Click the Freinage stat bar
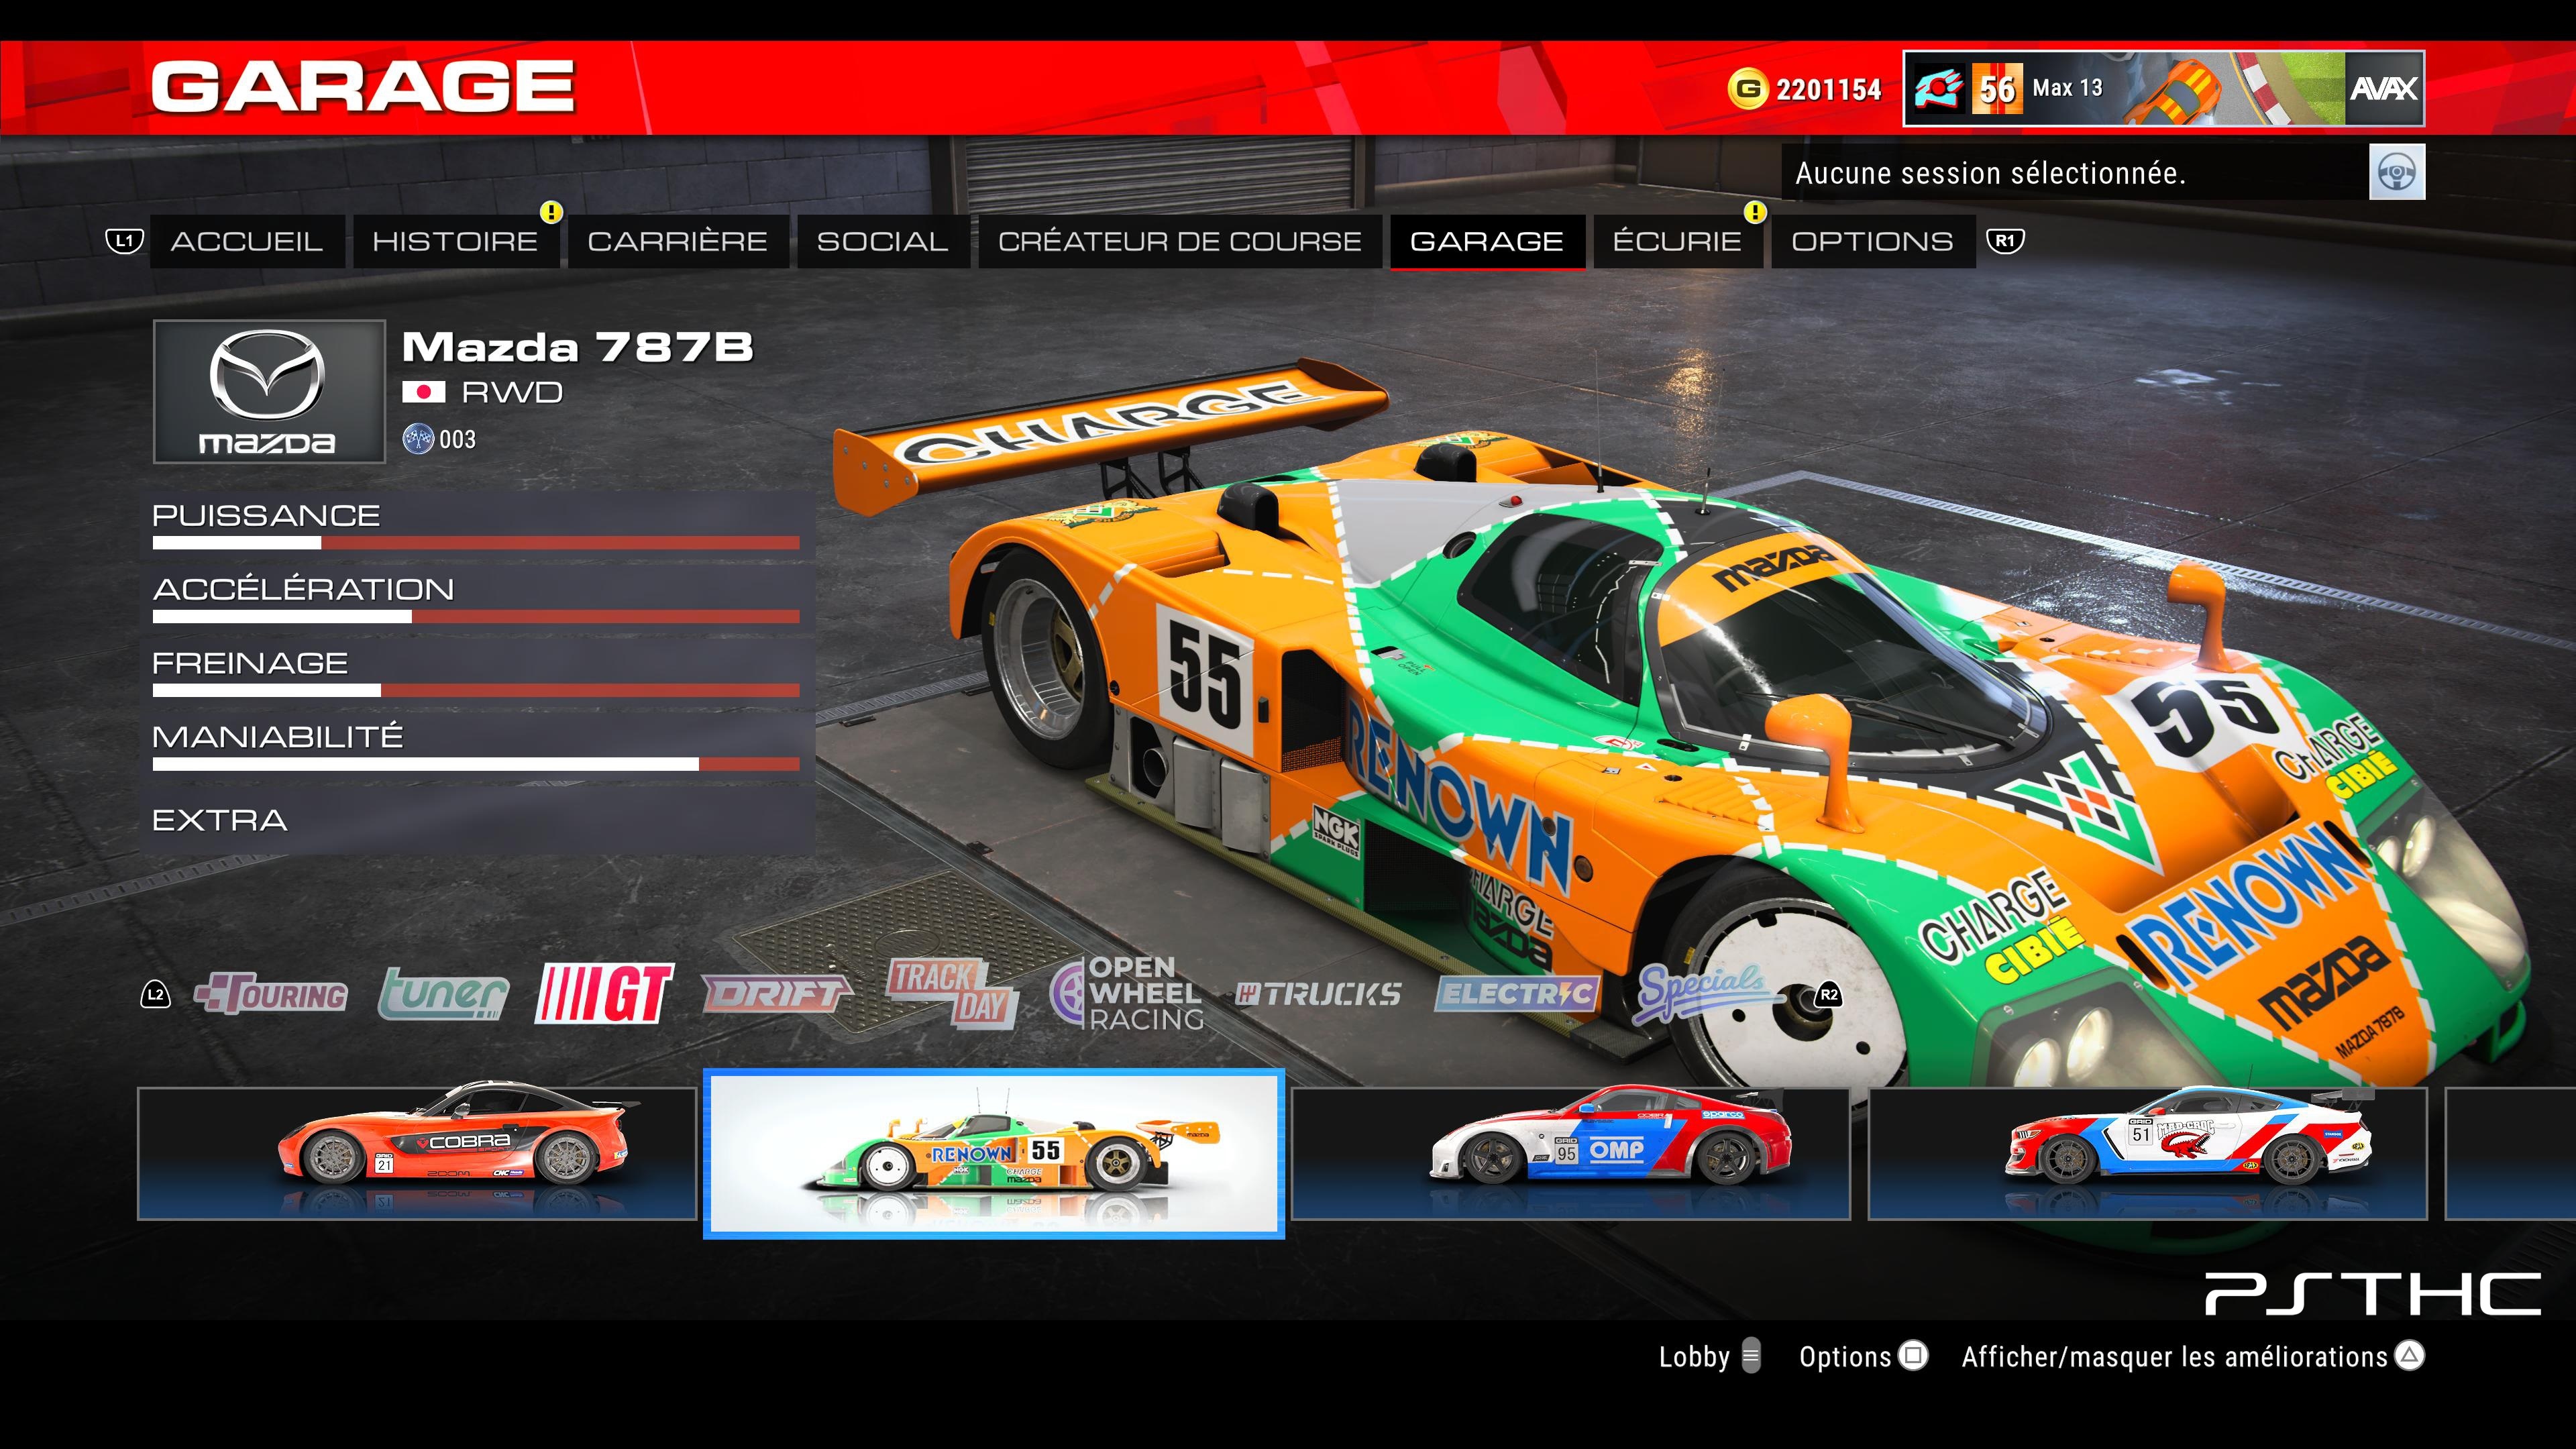 click(476, 690)
